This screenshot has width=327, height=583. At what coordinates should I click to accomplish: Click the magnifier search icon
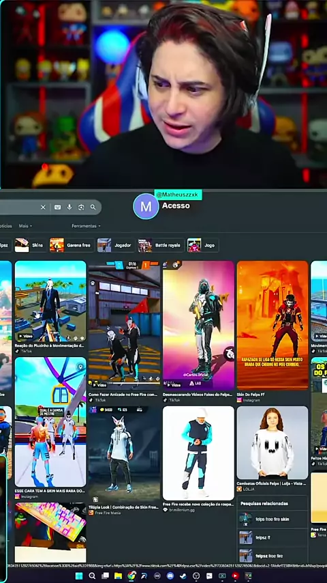[93, 207]
